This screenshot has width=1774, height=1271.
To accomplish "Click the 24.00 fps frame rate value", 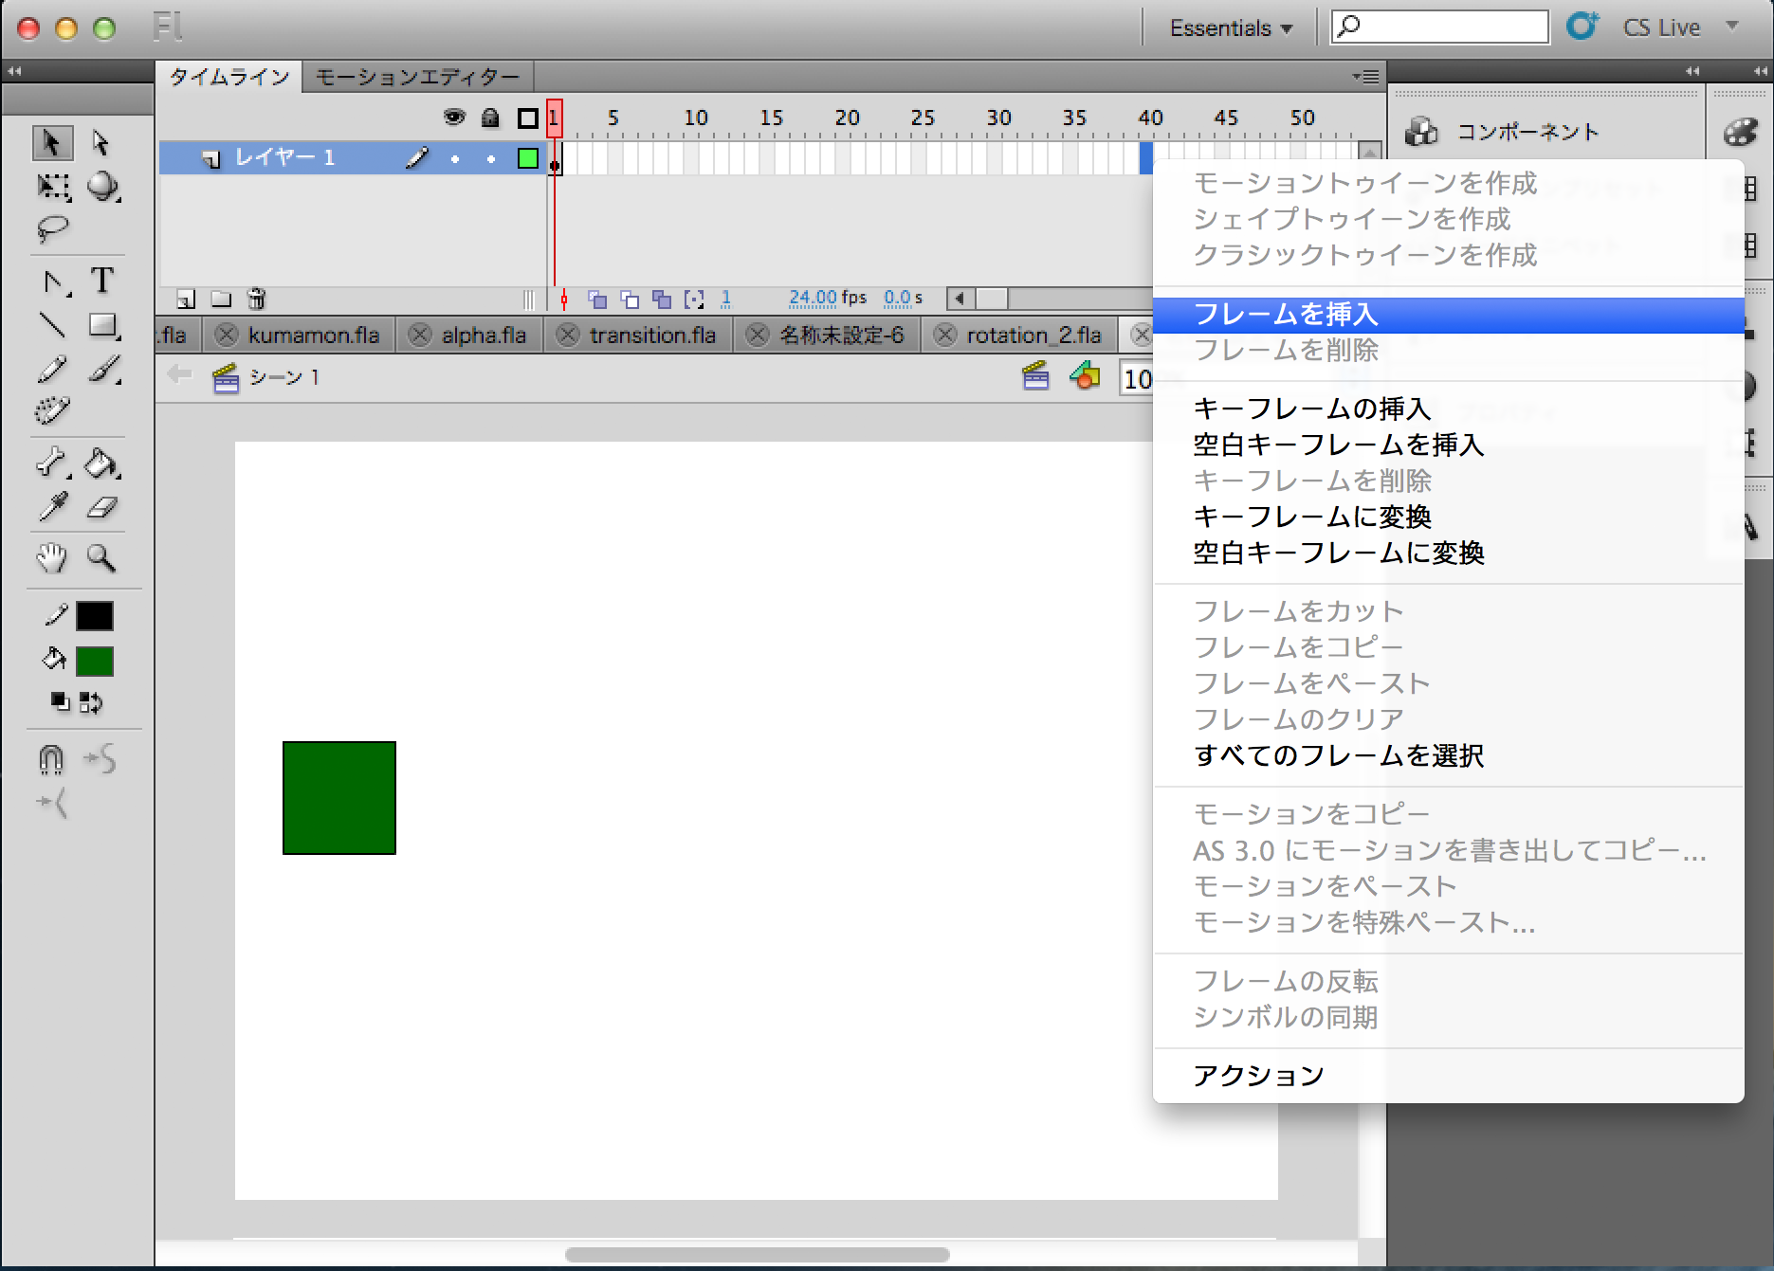I will point(813,299).
